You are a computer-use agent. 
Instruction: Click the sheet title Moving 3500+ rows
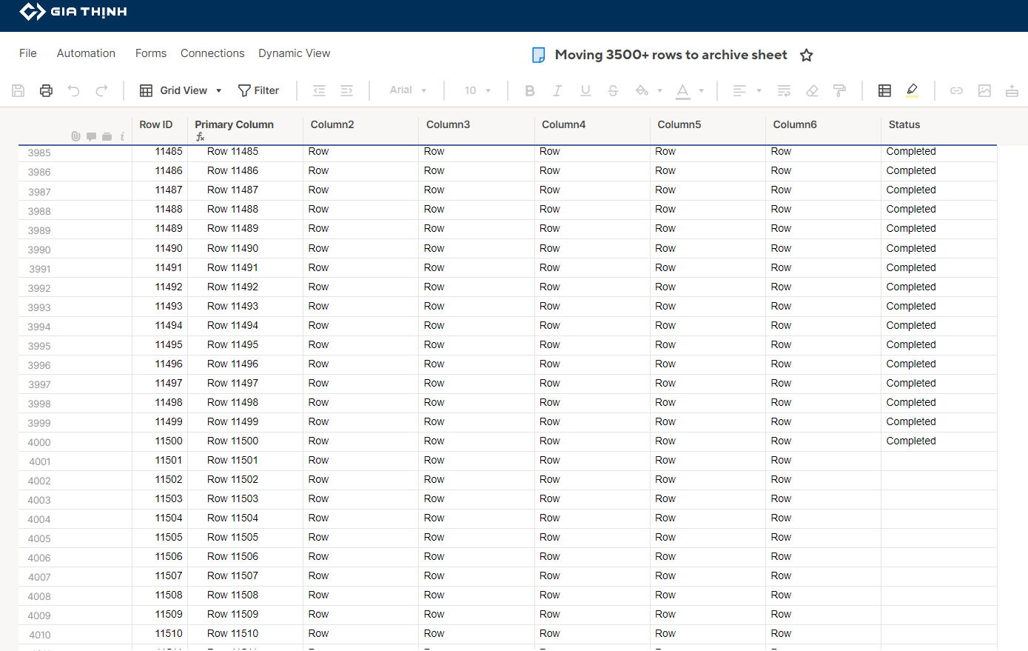coord(671,55)
